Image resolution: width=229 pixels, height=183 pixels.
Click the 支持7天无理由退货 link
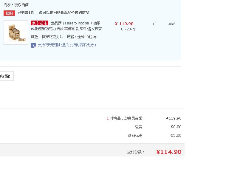(67, 45)
